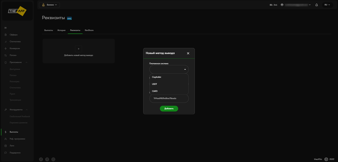
Task: Collapse the Инструменты sidebar section
Action: 27,110
